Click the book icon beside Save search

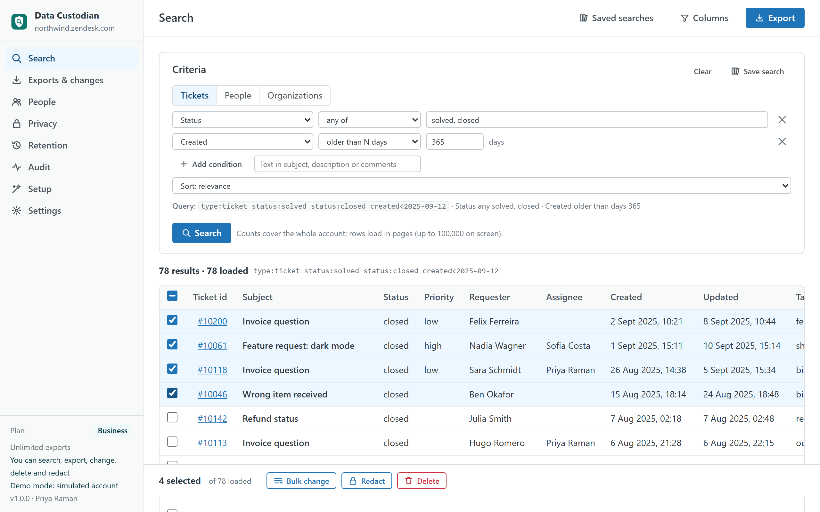click(735, 71)
